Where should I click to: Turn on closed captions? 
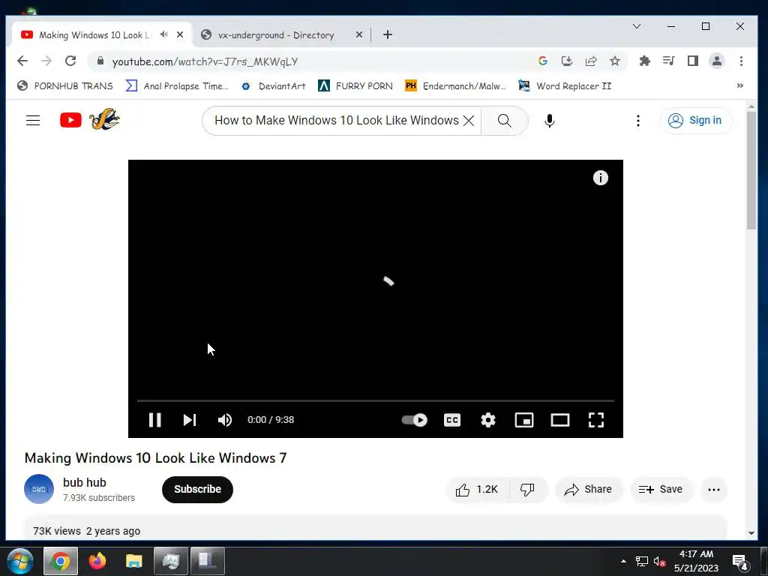[x=452, y=420]
